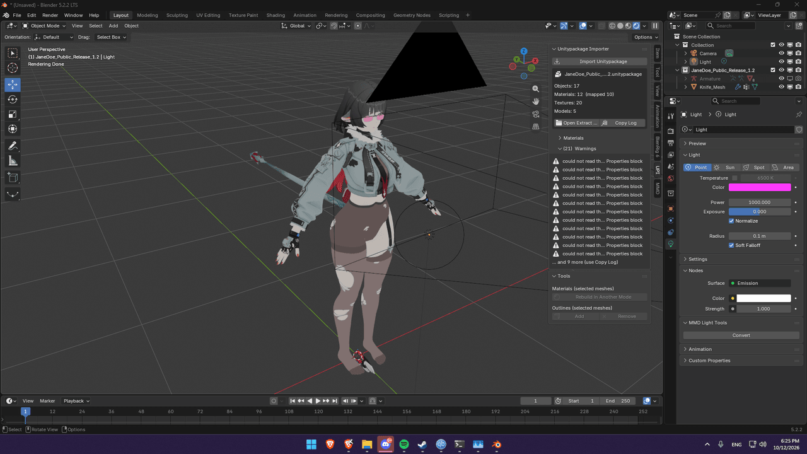Toggle camera view icon in viewport
Image resolution: width=807 pixels, height=454 pixels.
point(535,114)
